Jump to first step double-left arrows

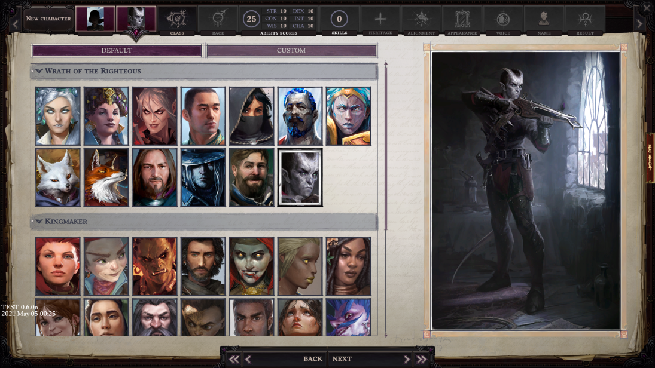click(234, 359)
